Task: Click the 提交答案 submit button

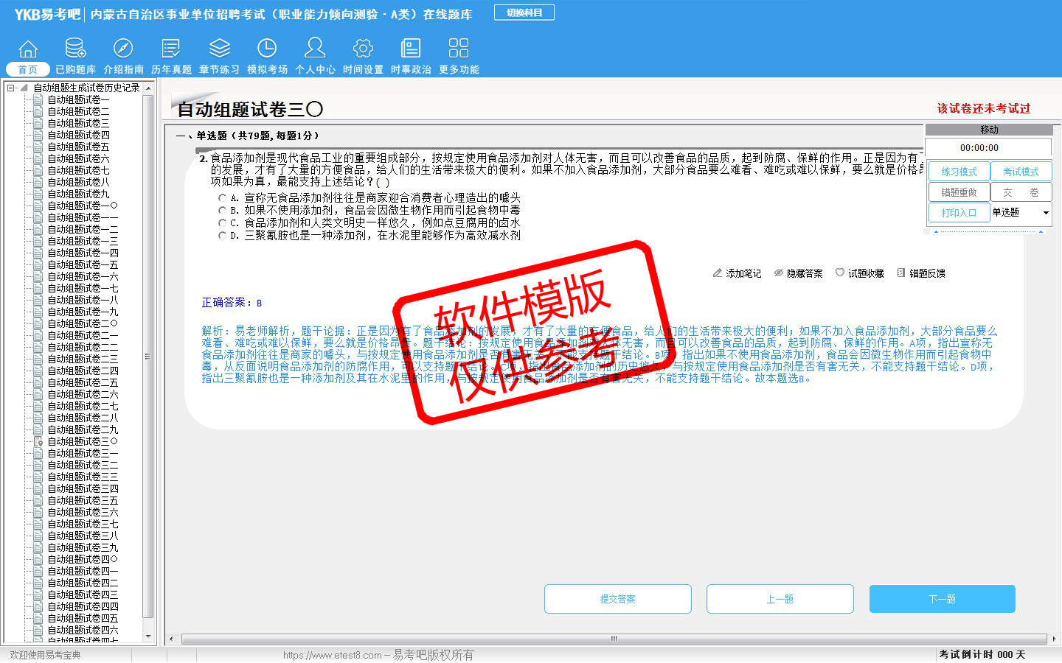Action: (x=617, y=599)
